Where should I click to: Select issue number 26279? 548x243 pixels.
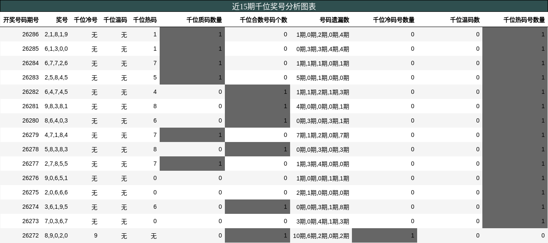pyautogui.click(x=30, y=135)
